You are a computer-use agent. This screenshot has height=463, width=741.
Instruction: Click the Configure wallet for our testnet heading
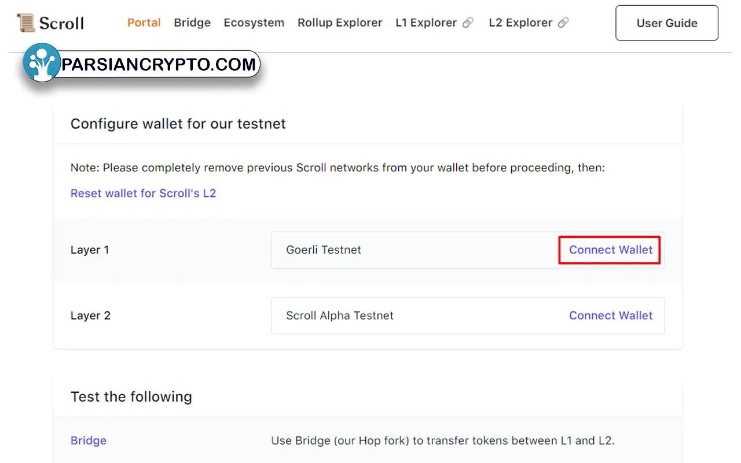tap(178, 124)
